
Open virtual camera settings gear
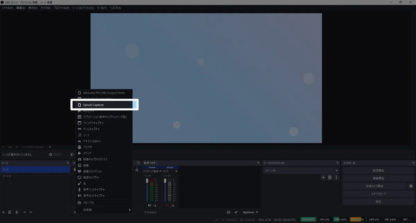[x=411, y=186]
